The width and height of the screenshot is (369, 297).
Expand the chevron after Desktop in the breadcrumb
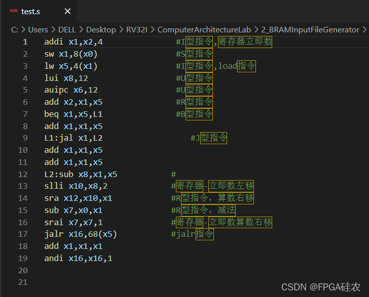pos(121,30)
